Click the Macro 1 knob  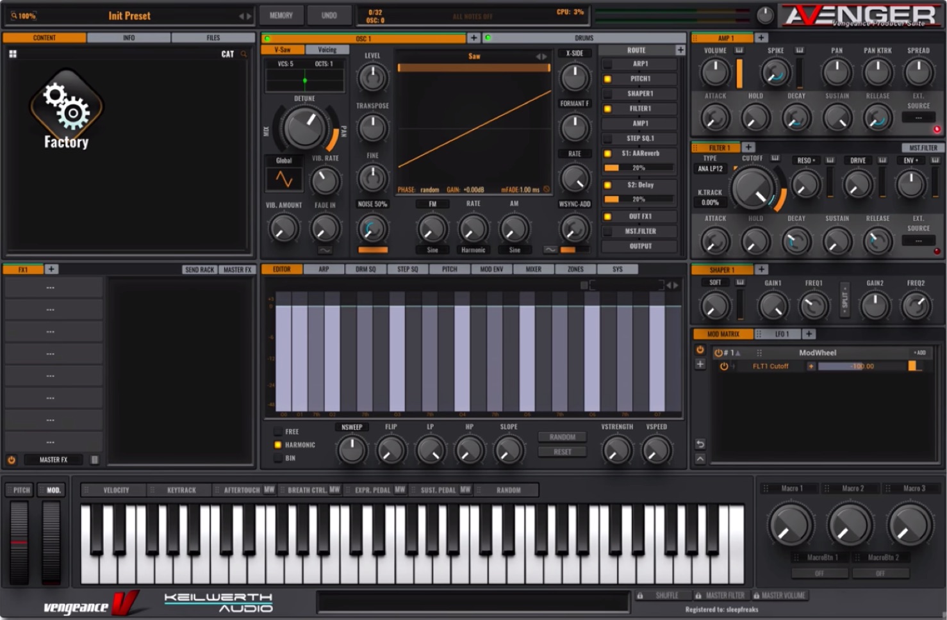pos(790,525)
